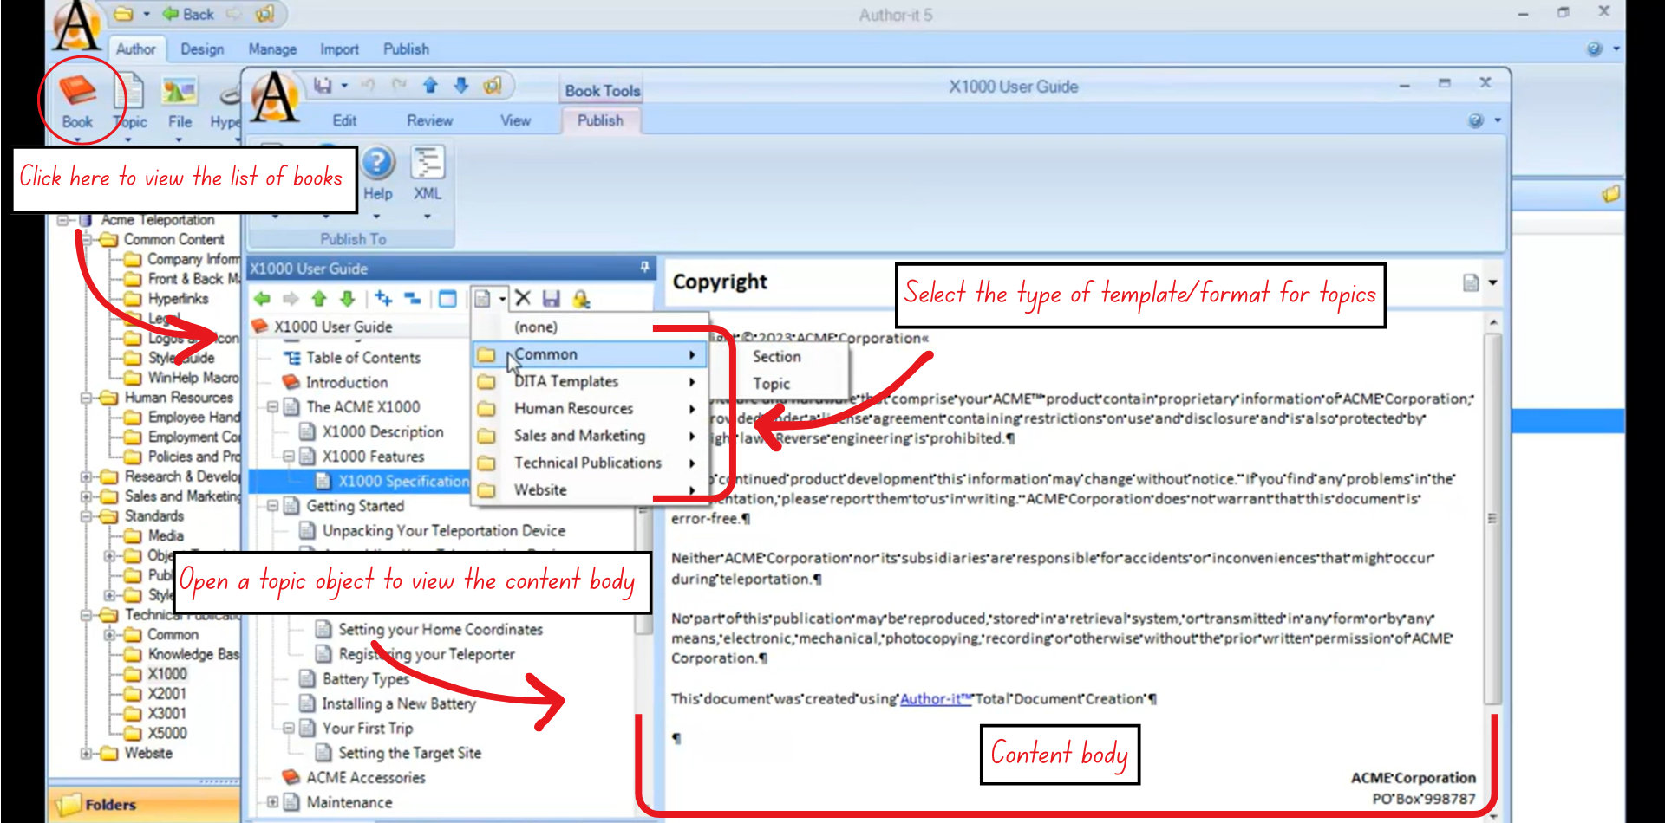The width and height of the screenshot is (1665, 823).
Task: Open the Manage menu
Action: click(271, 49)
